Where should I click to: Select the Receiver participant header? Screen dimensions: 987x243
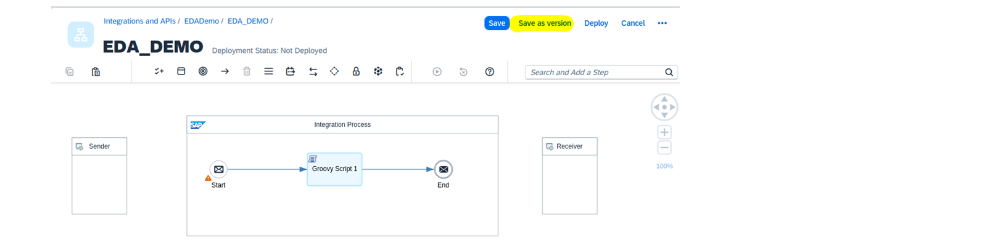[x=569, y=146]
